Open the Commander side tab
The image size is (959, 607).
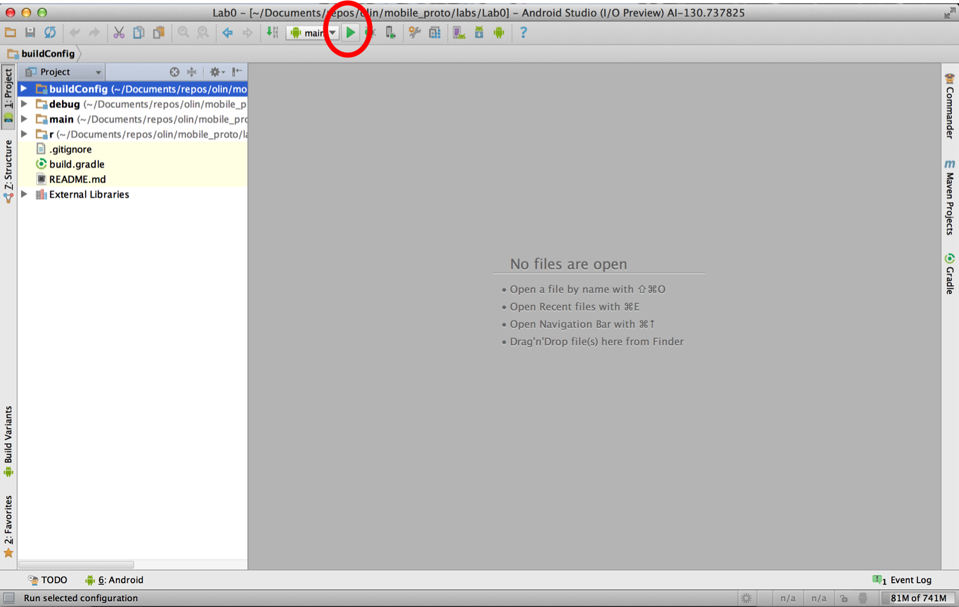(x=949, y=105)
